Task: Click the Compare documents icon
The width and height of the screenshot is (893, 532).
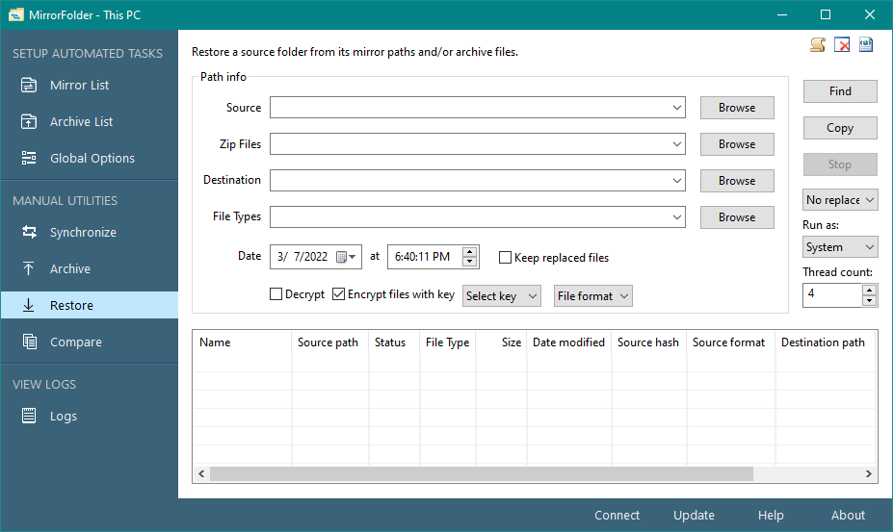Action: point(29,342)
